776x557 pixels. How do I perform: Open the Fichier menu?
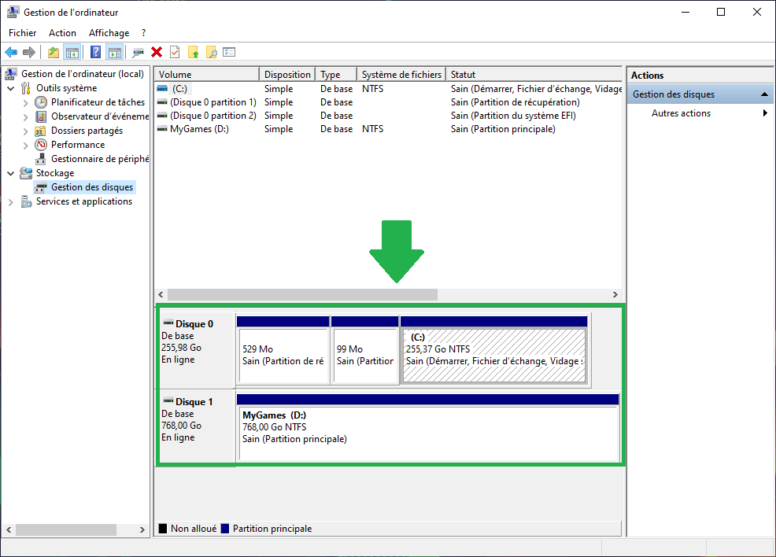pos(22,32)
